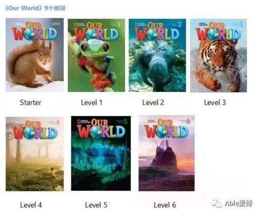Select the 'Level 2' label
The width and height of the screenshot is (259, 211).
coord(153,103)
